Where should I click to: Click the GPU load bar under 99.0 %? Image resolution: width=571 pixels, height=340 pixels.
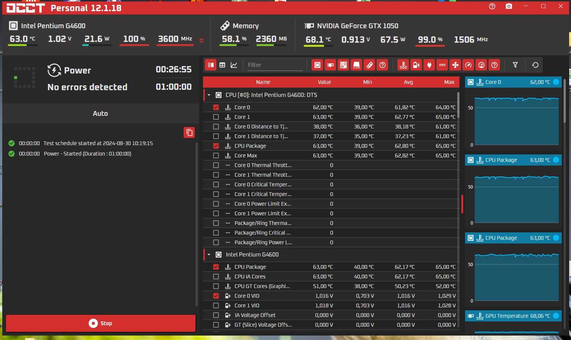pos(430,46)
